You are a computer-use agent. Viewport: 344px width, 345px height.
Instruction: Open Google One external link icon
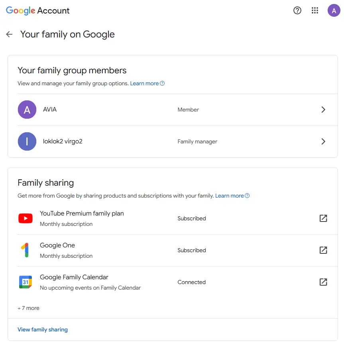click(x=323, y=250)
